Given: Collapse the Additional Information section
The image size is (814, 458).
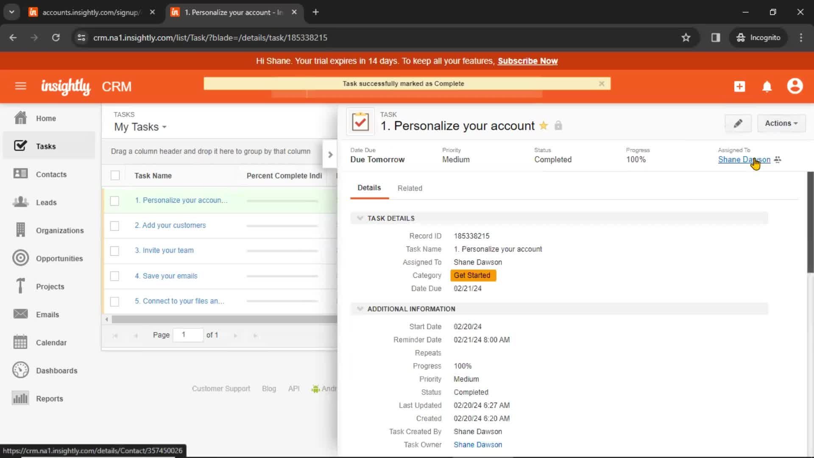Looking at the screenshot, I should (x=360, y=309).
